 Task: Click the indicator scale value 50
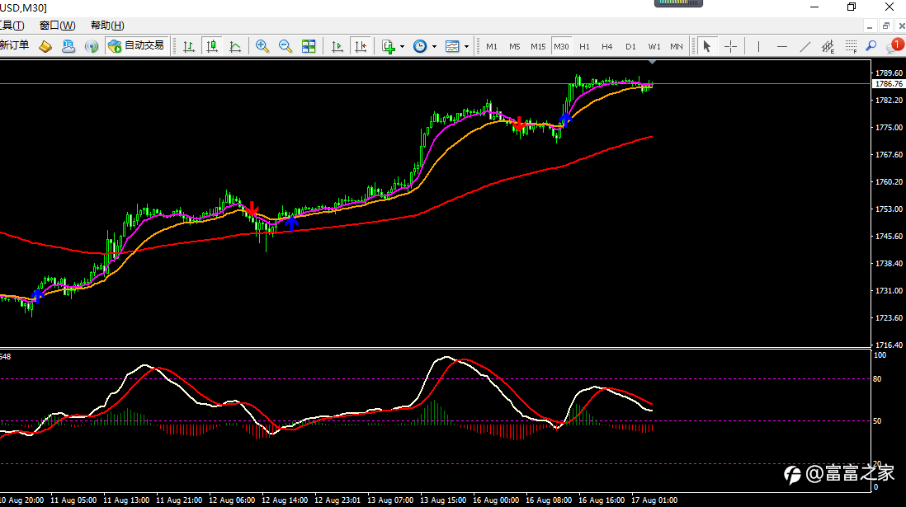[877, 421]
